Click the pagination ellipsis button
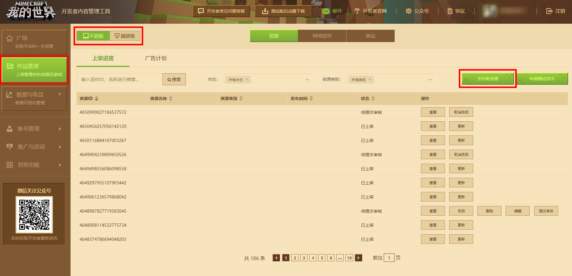Screen dimensions: 572x276 tap(340, 258)
